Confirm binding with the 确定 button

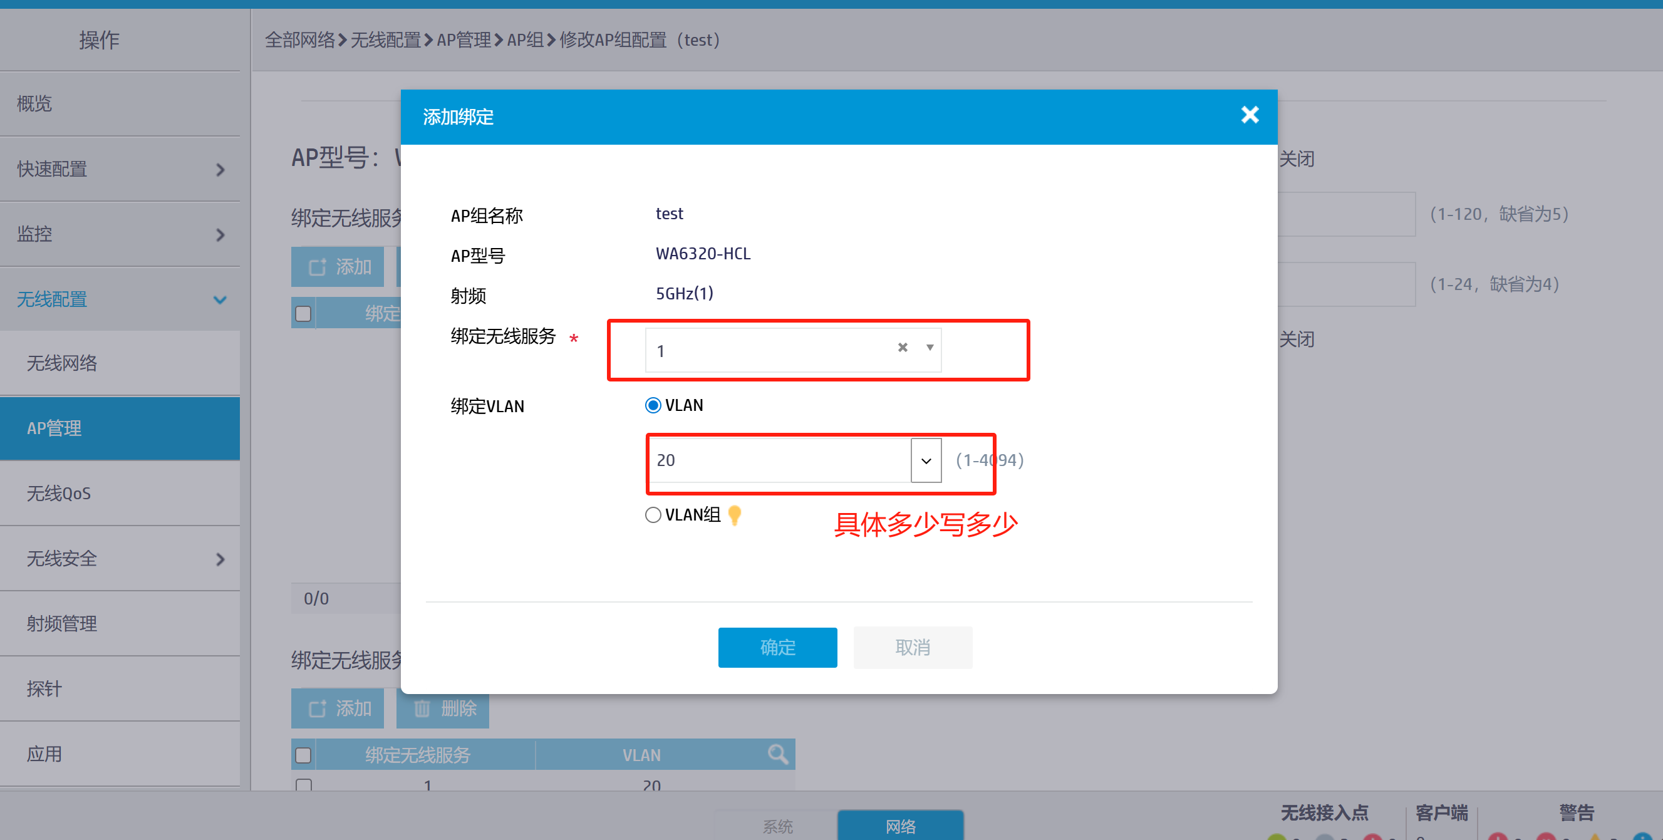pyautogui.click(x=777, y=647)
